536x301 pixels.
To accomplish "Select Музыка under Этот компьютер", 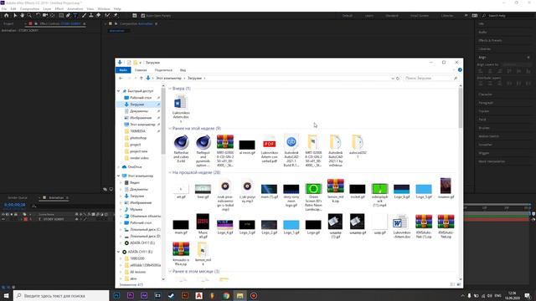I will [x=136, y=209].
